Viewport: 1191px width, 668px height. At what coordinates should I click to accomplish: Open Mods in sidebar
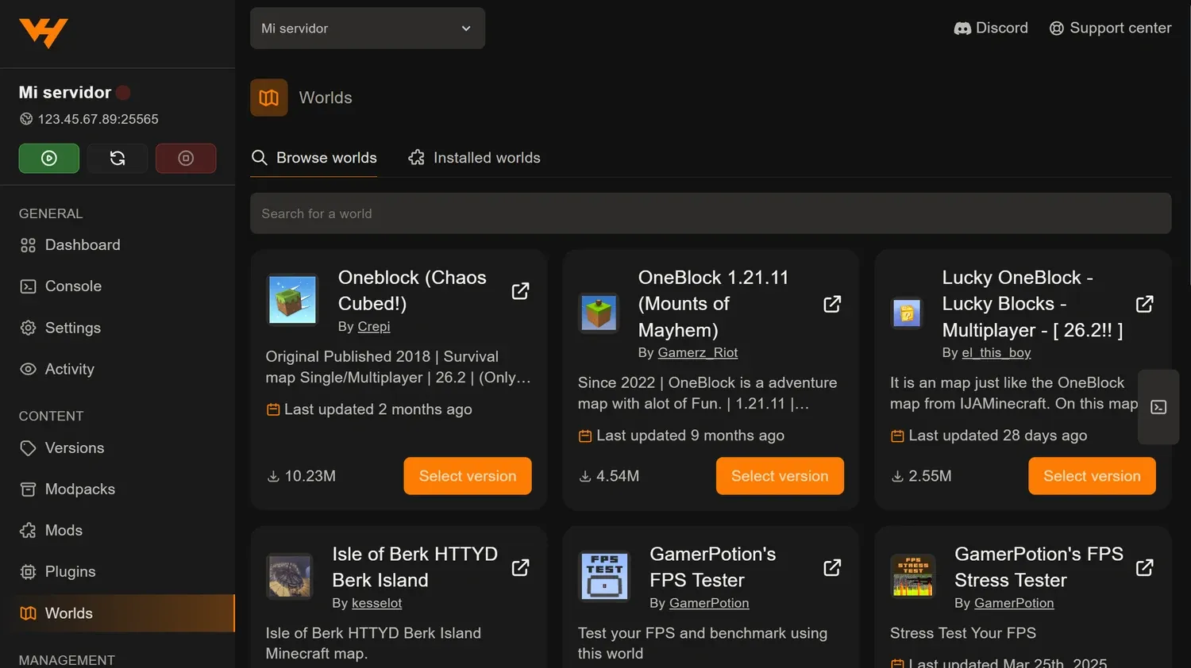(118, 531)
